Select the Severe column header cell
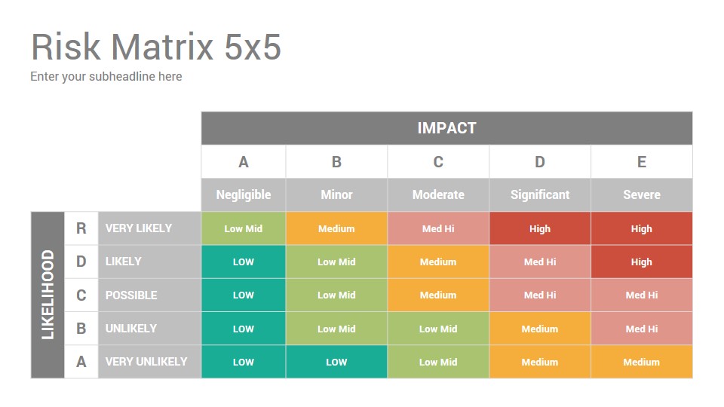Viewport: 724px width, 407px height. [642, 194]
